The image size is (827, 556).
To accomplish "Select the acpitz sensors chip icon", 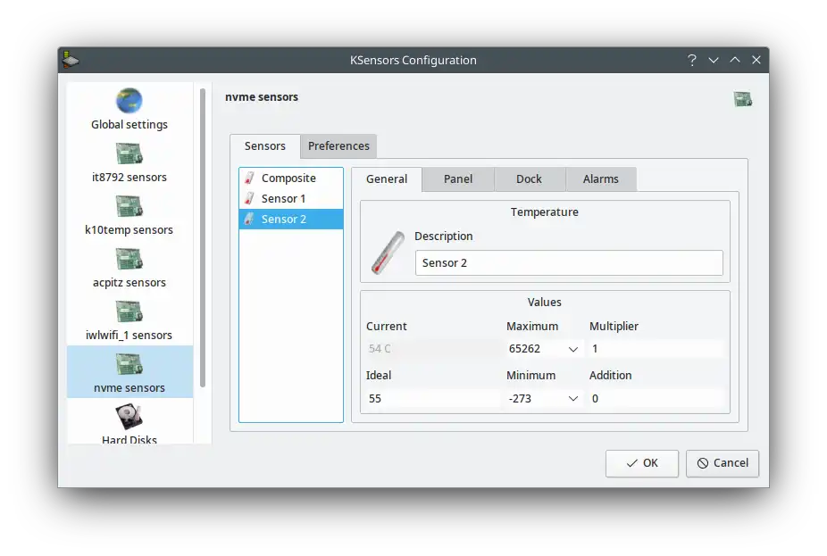I will 129,260.
